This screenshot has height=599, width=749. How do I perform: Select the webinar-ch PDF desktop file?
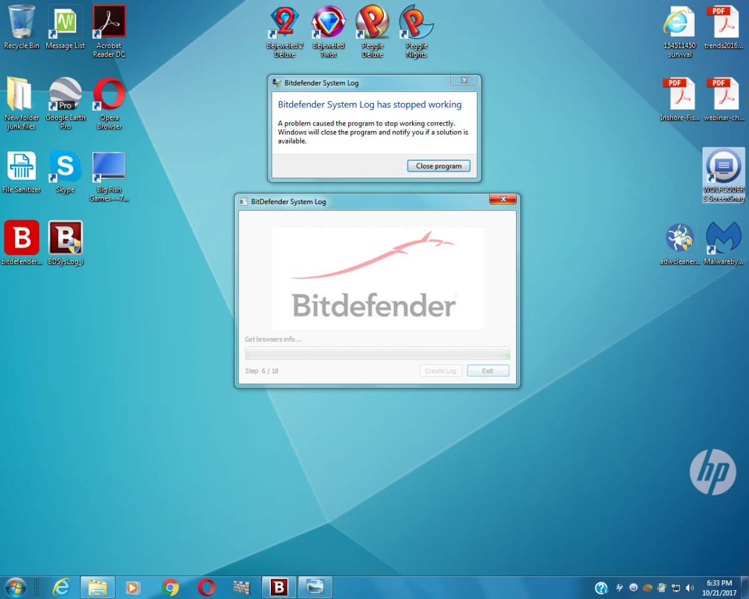(723, 99)
